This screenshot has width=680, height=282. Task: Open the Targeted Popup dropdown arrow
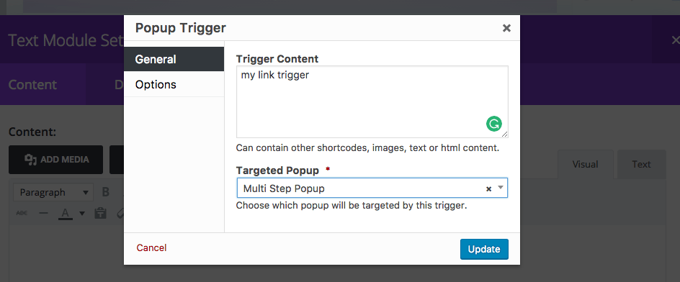coord(501,188)
